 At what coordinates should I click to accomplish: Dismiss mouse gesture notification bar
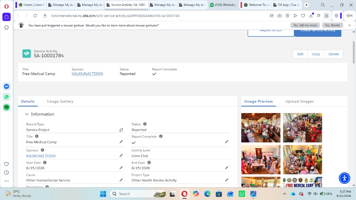coord(349,25)
